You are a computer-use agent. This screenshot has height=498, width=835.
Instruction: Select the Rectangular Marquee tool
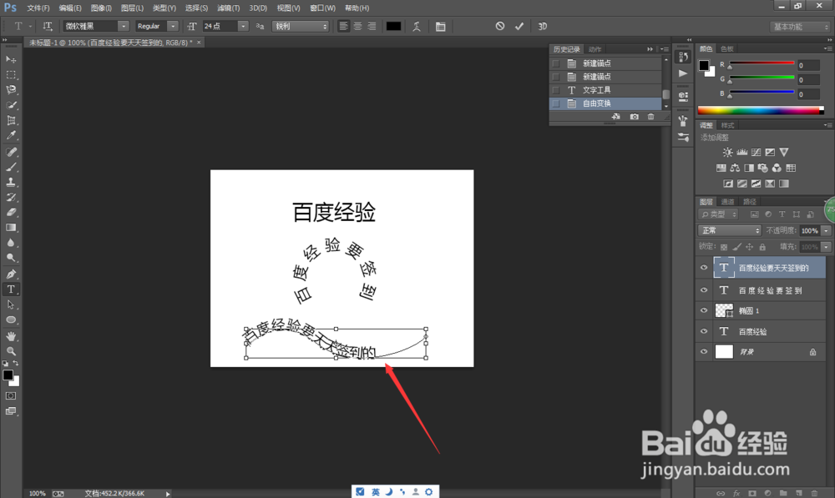coord(11,74)
